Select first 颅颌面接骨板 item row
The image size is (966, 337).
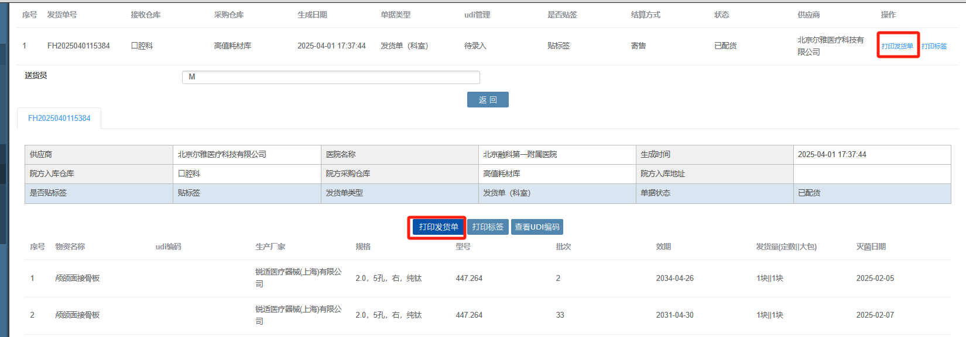488,278
